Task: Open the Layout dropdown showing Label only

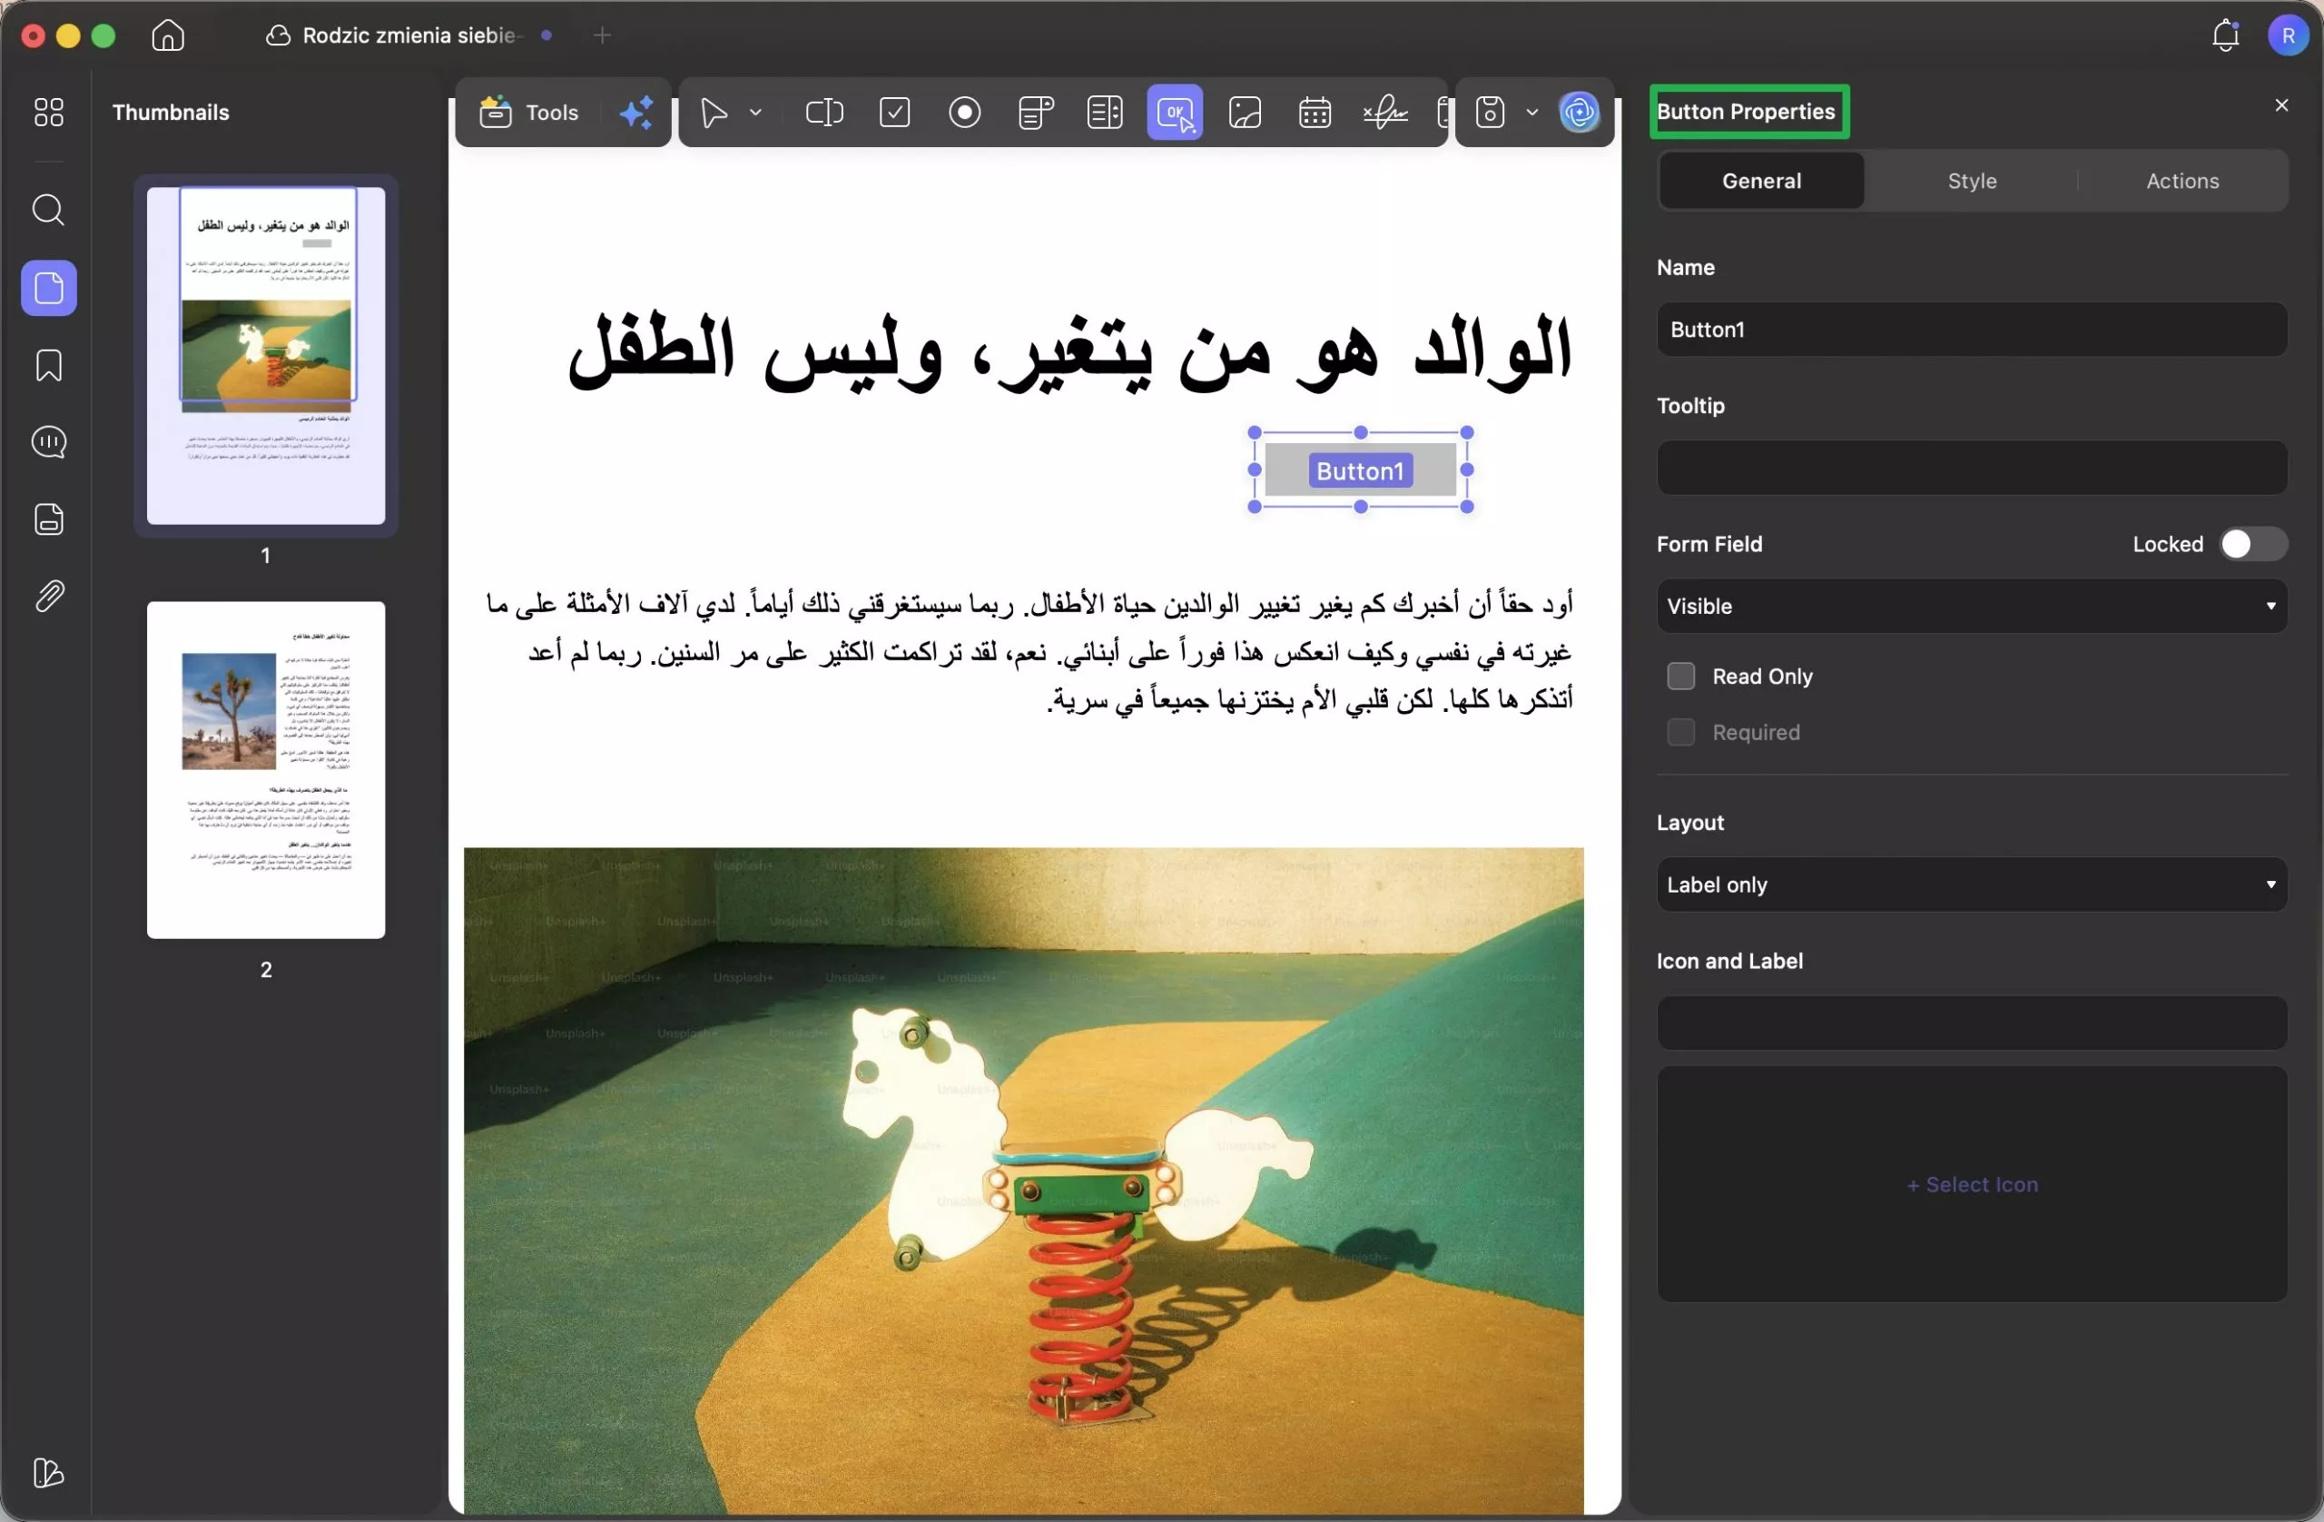Action: pos(1971,885)
